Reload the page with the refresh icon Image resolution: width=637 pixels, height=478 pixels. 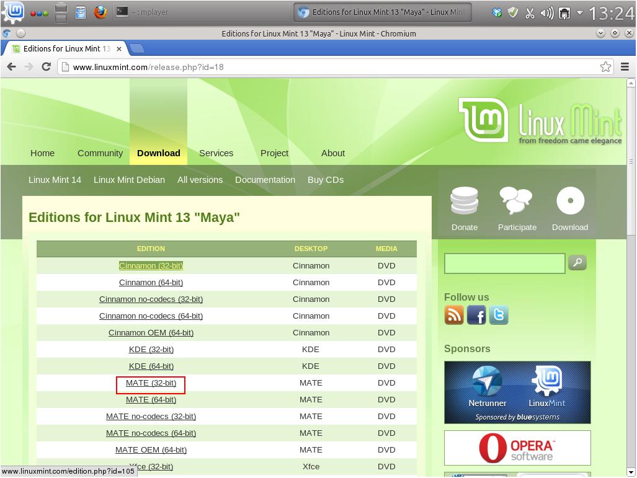click(x=47, y=66)
